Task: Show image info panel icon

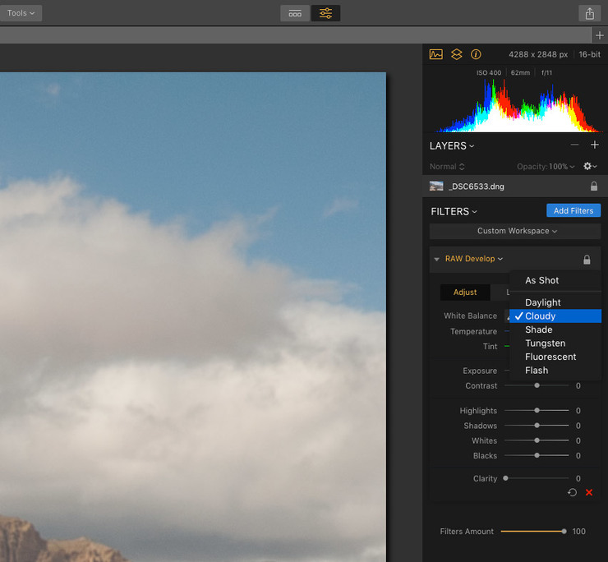Action: pyautogui.click(x=476, y=54)
